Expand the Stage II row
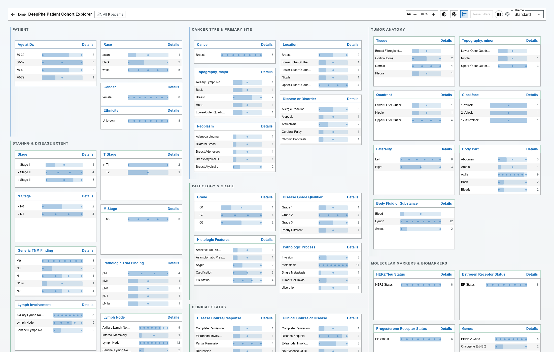 pyautogui.click(x=18, y=172)
